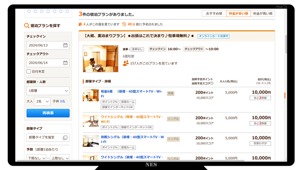Click the あと2部屋 button in 和室6畳 row
The image size is (302, 170).
click(260, 98)
